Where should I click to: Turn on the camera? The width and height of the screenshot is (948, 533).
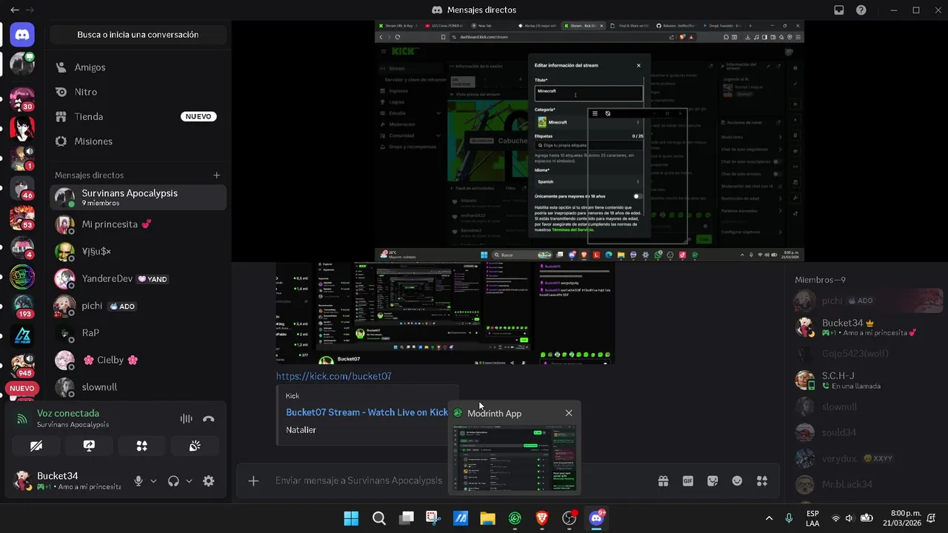pos(36,446)
